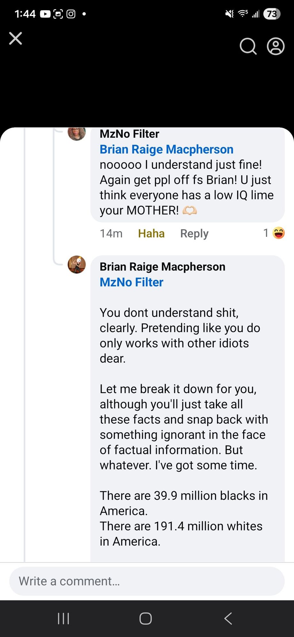Reply to MzNo Filter's comment

coord(194,234)
